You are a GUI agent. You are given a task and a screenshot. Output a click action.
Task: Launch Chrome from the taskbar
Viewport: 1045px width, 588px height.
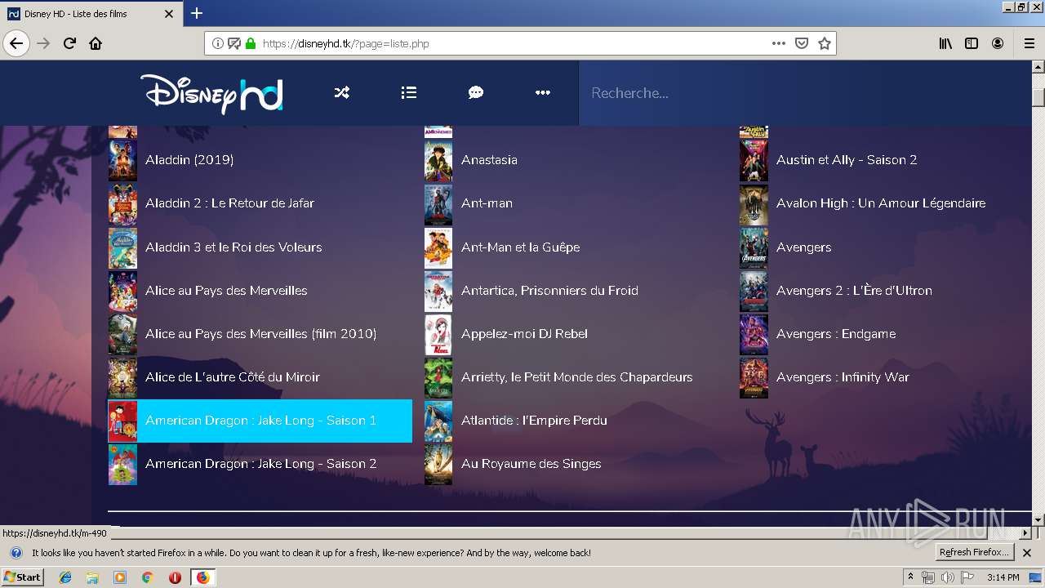147,577
